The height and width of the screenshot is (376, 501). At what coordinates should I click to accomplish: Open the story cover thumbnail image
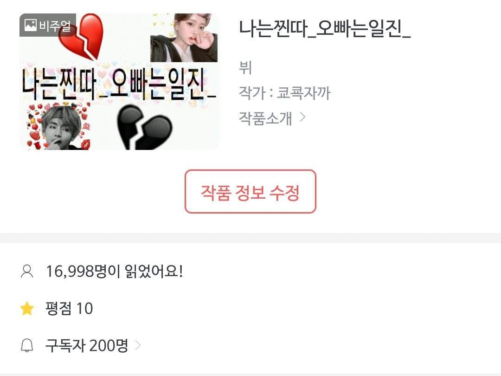(x=119, y=82)
